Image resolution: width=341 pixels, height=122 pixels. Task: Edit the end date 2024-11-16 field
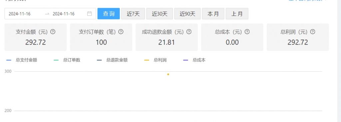click(x=64, y=14)
